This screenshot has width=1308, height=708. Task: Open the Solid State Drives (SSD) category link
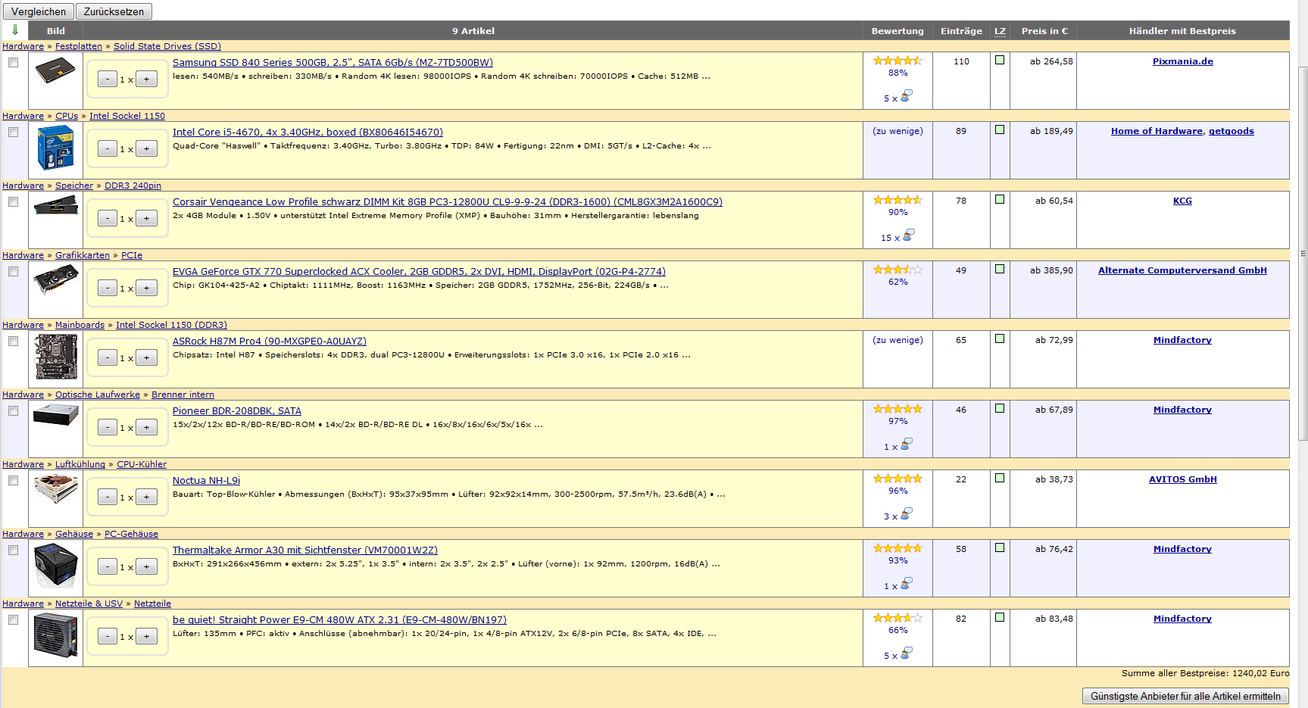click(167, 46)
